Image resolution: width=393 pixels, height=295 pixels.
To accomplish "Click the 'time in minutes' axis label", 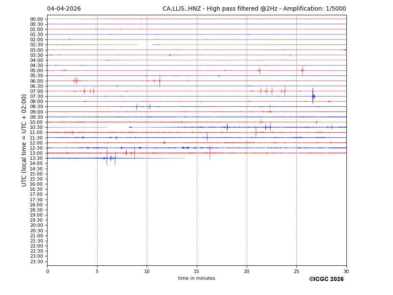I will tap(196, 278).
